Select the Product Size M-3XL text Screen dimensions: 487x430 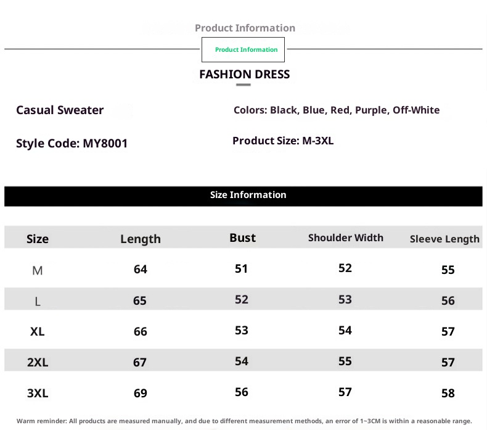tap(283, 141)
